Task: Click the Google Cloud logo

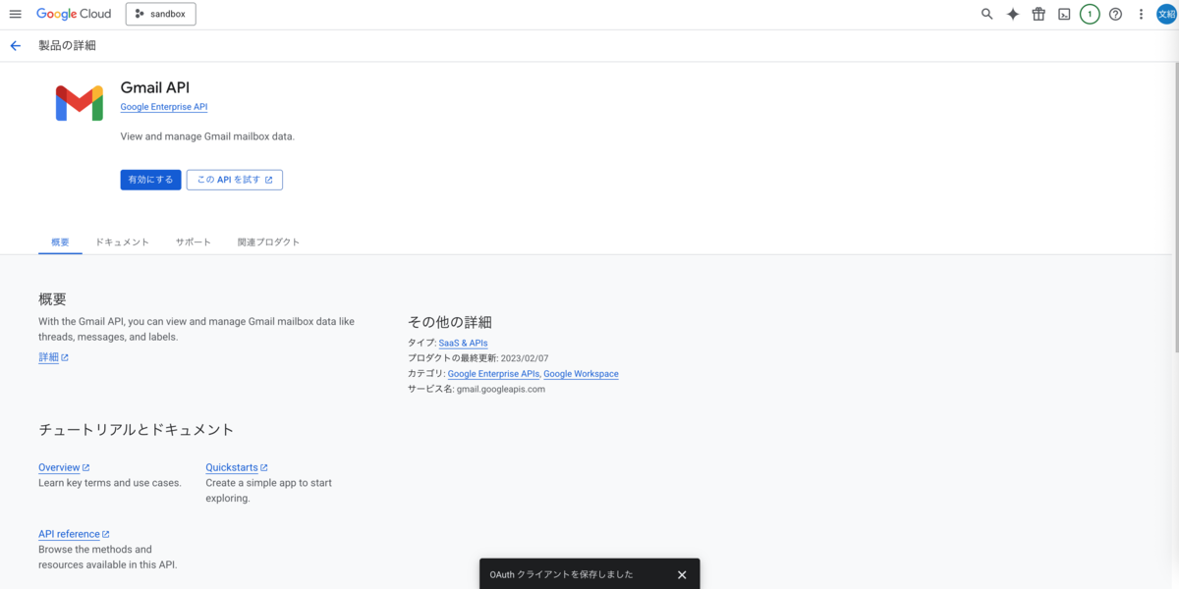Action: click(74, 14)
